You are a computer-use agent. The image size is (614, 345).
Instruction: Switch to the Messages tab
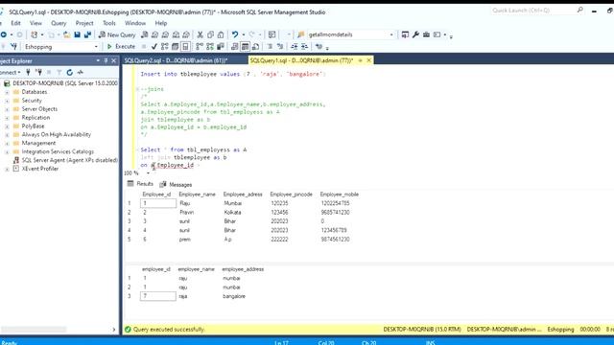[176, 185]
